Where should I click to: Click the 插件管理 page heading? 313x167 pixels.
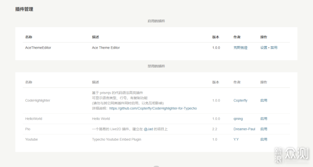(x=24, y=9)
